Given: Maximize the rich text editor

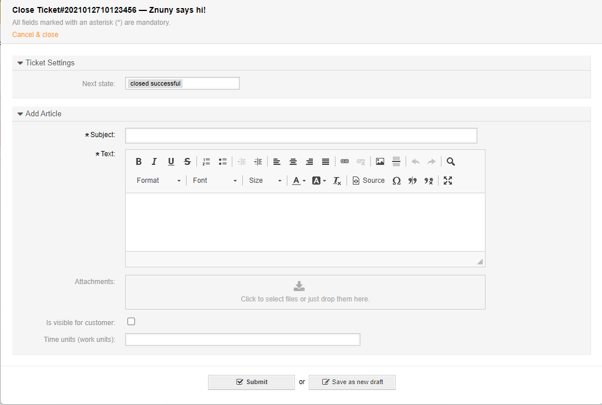Looking at the screenshot, I should tap(448, 181).
